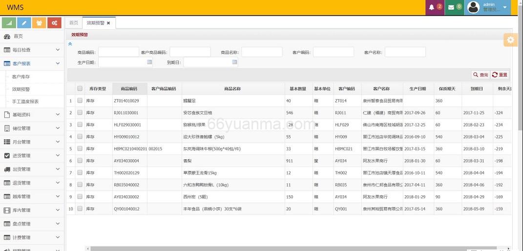Screen dimensions: 523x251
Task: Sort by the 商品编码 column header
Action: [x=129, y=89]
